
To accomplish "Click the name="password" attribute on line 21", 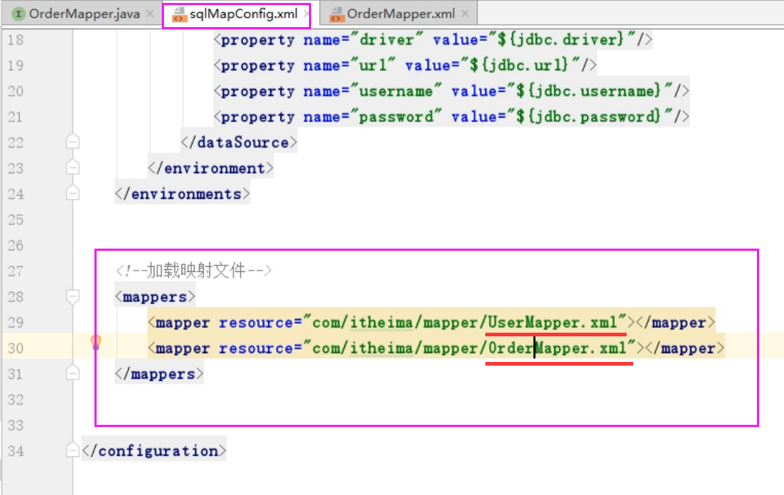I will pos(373,116).
